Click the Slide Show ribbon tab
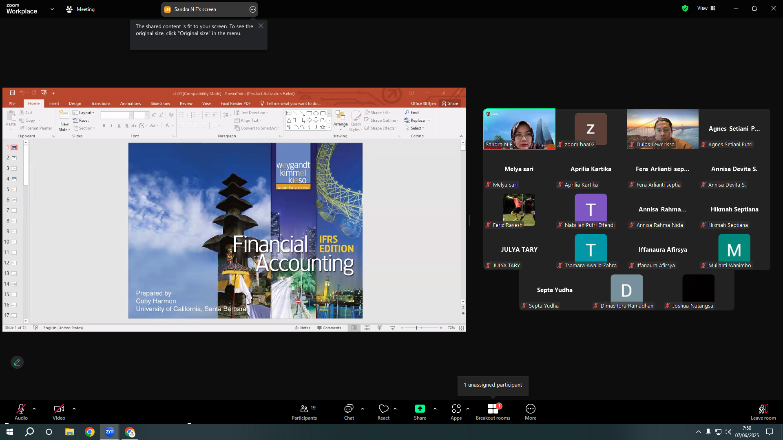The width and height of the screenshot is (783, 440). (x=160, y=103)
